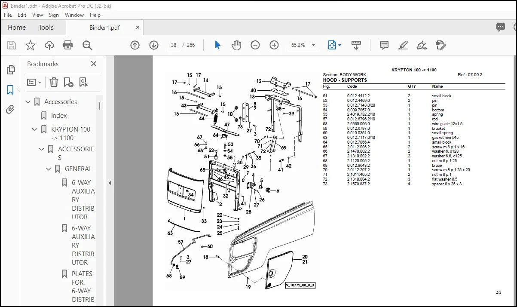This screenshot has width=517, height=307.
Task: Choose the Selection arrow tool
Action: pos(217,45)
